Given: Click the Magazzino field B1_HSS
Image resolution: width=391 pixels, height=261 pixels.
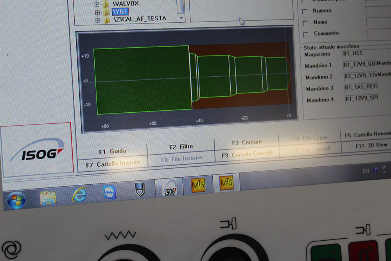Looking at the screenshot, I should point(367,54).
